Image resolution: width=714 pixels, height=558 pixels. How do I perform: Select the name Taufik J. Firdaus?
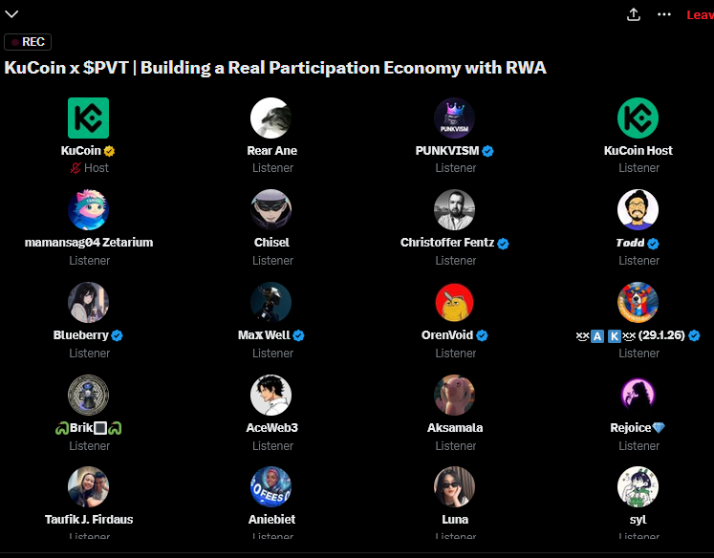(89, 520)
